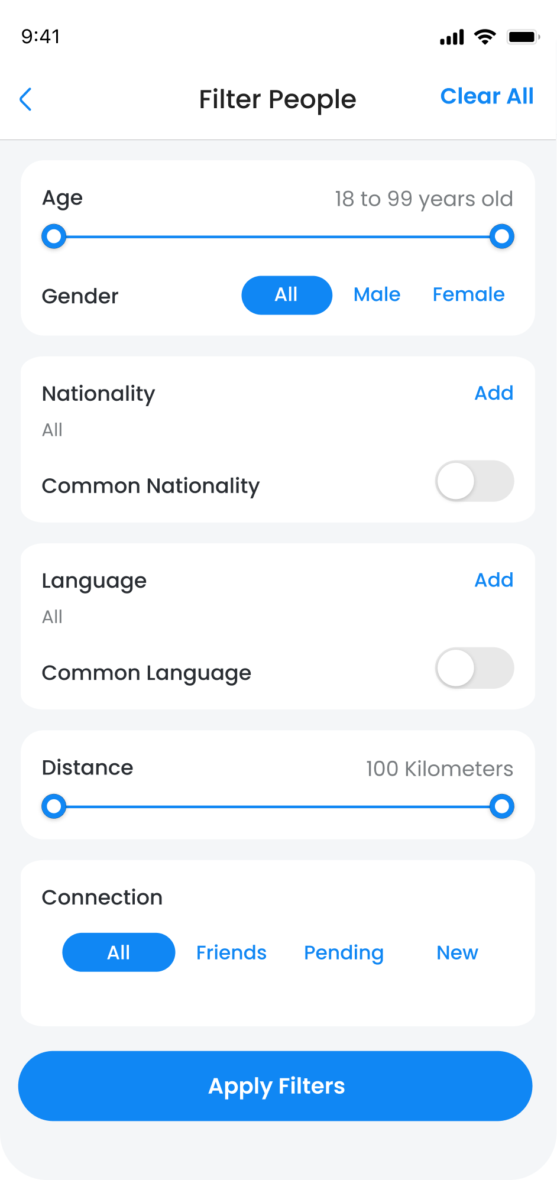Viewport: 557px width, 1180px height.
Task: Click the Age slider's maximum handle
Action: coord(502,236)
